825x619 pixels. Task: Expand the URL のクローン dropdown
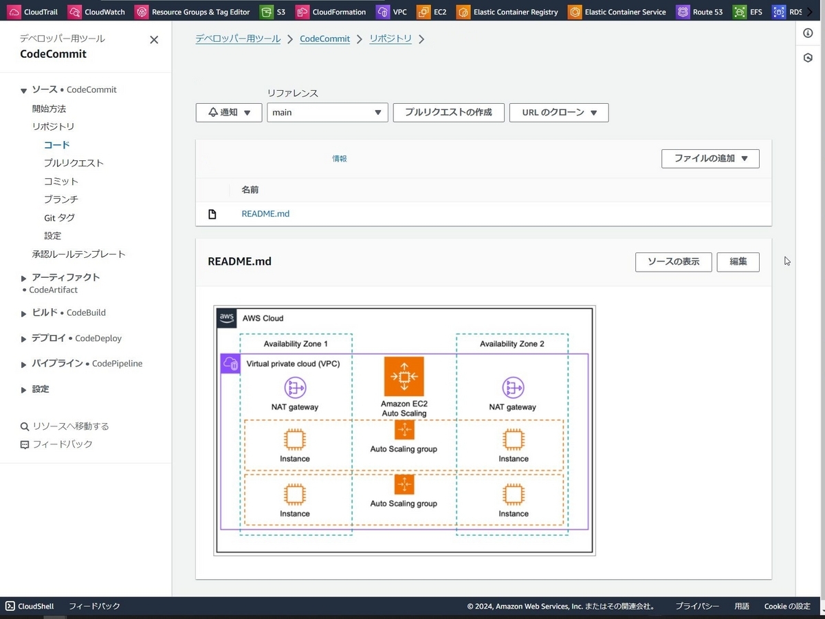[x=558, y=112]
